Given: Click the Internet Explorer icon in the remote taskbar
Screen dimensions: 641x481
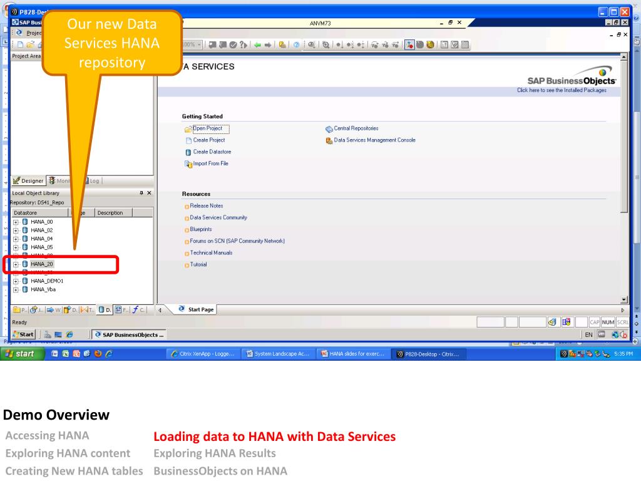Looking at the screenshot, I should [x=70, y=335].
